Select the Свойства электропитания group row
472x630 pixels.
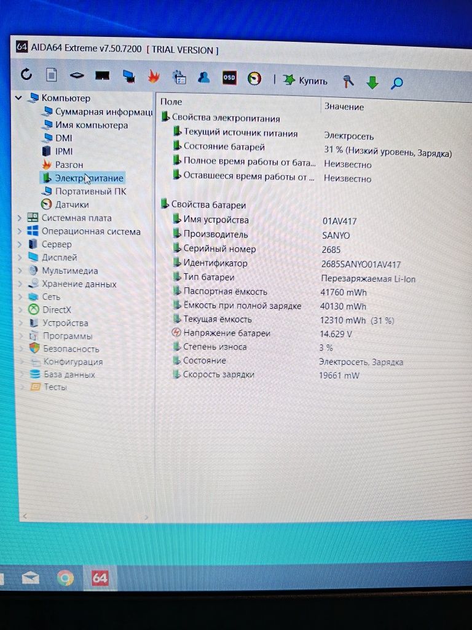click(x=221, y=118)
